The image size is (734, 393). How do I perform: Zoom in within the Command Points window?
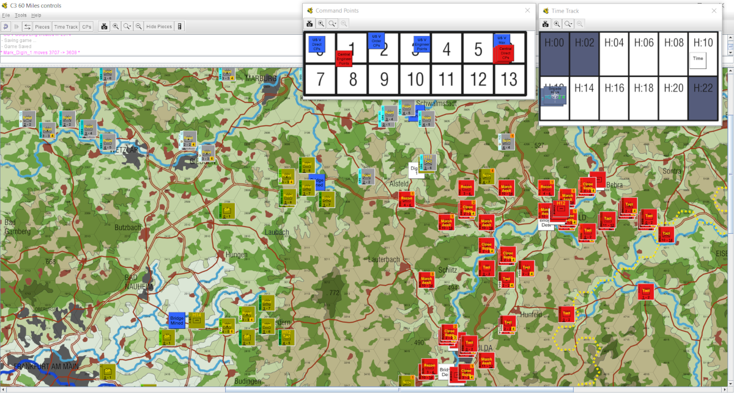point(321,24)
